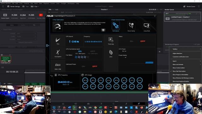Open the DIGI+ VRM module icon
The width and height of the screenshot is (202, 114).
click(58, 65)
